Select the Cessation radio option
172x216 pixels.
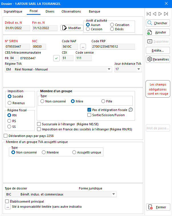click(112, 25)
